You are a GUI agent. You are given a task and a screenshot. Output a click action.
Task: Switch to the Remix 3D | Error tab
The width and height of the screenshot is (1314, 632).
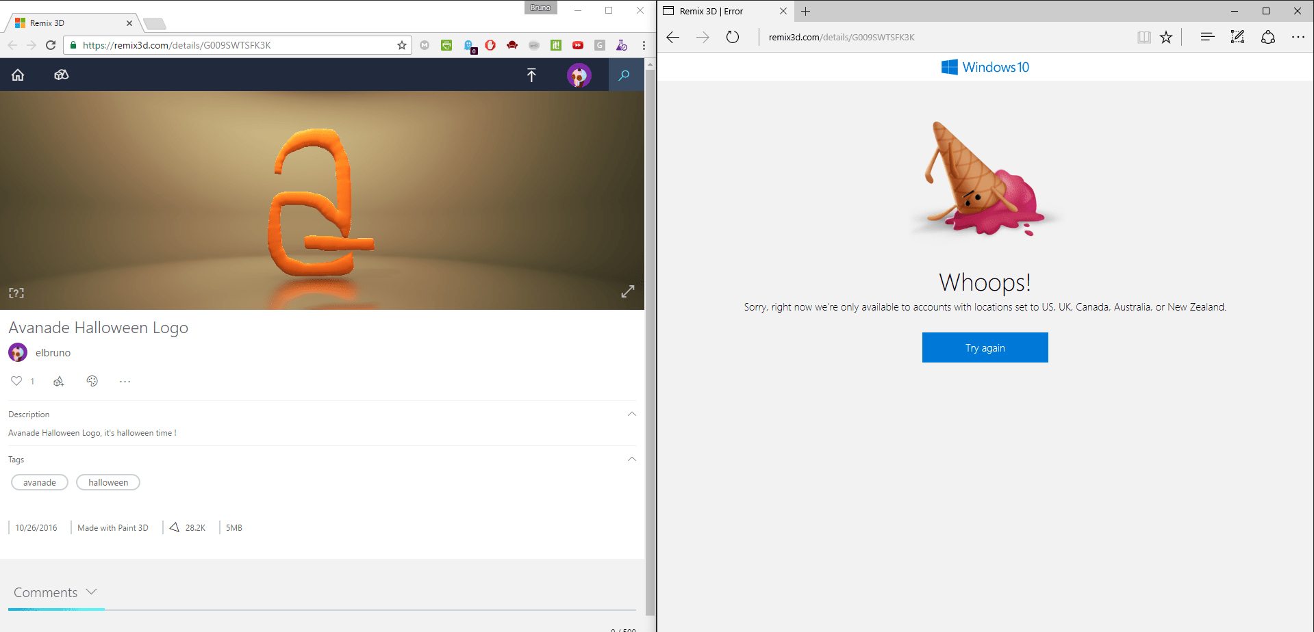pyautogui.click(x=712, y=11)
